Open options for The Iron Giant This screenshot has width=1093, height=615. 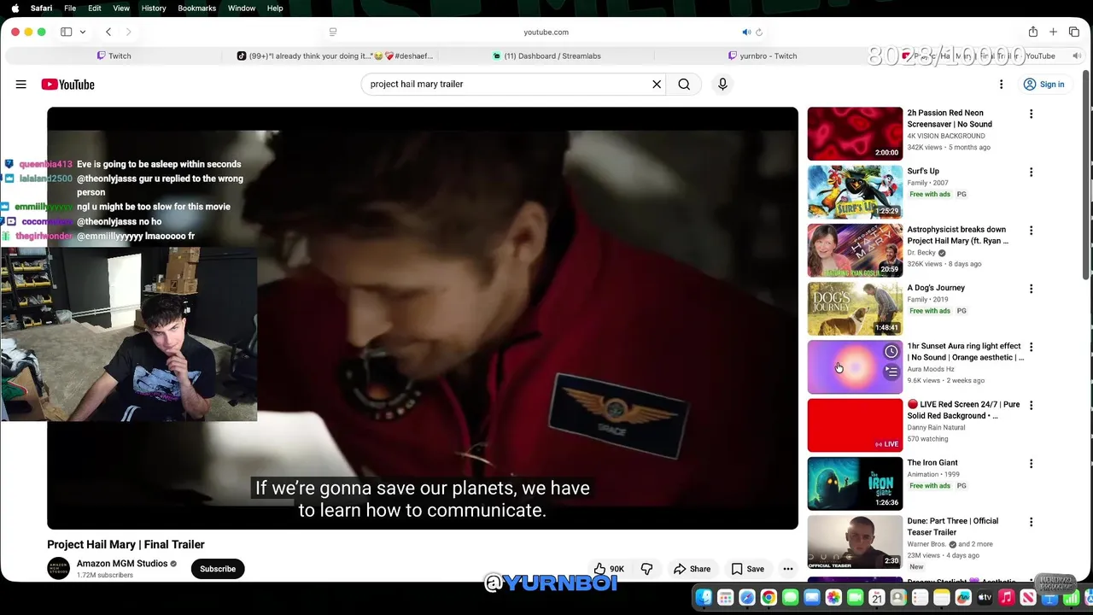pos(1031,464)
